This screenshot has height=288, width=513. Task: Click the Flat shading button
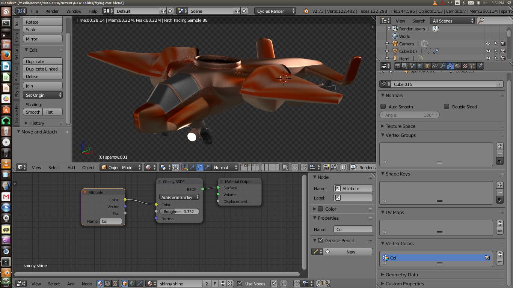click(53, 112)
